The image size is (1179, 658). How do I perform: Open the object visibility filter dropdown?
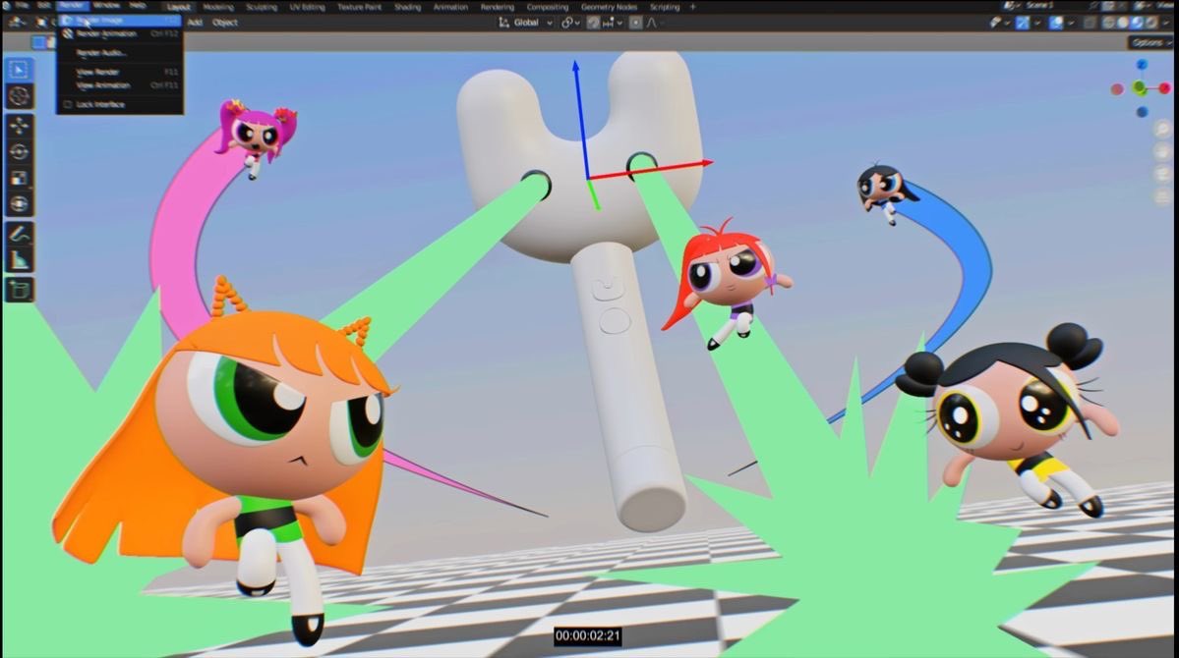click(x=1008, y=23)
